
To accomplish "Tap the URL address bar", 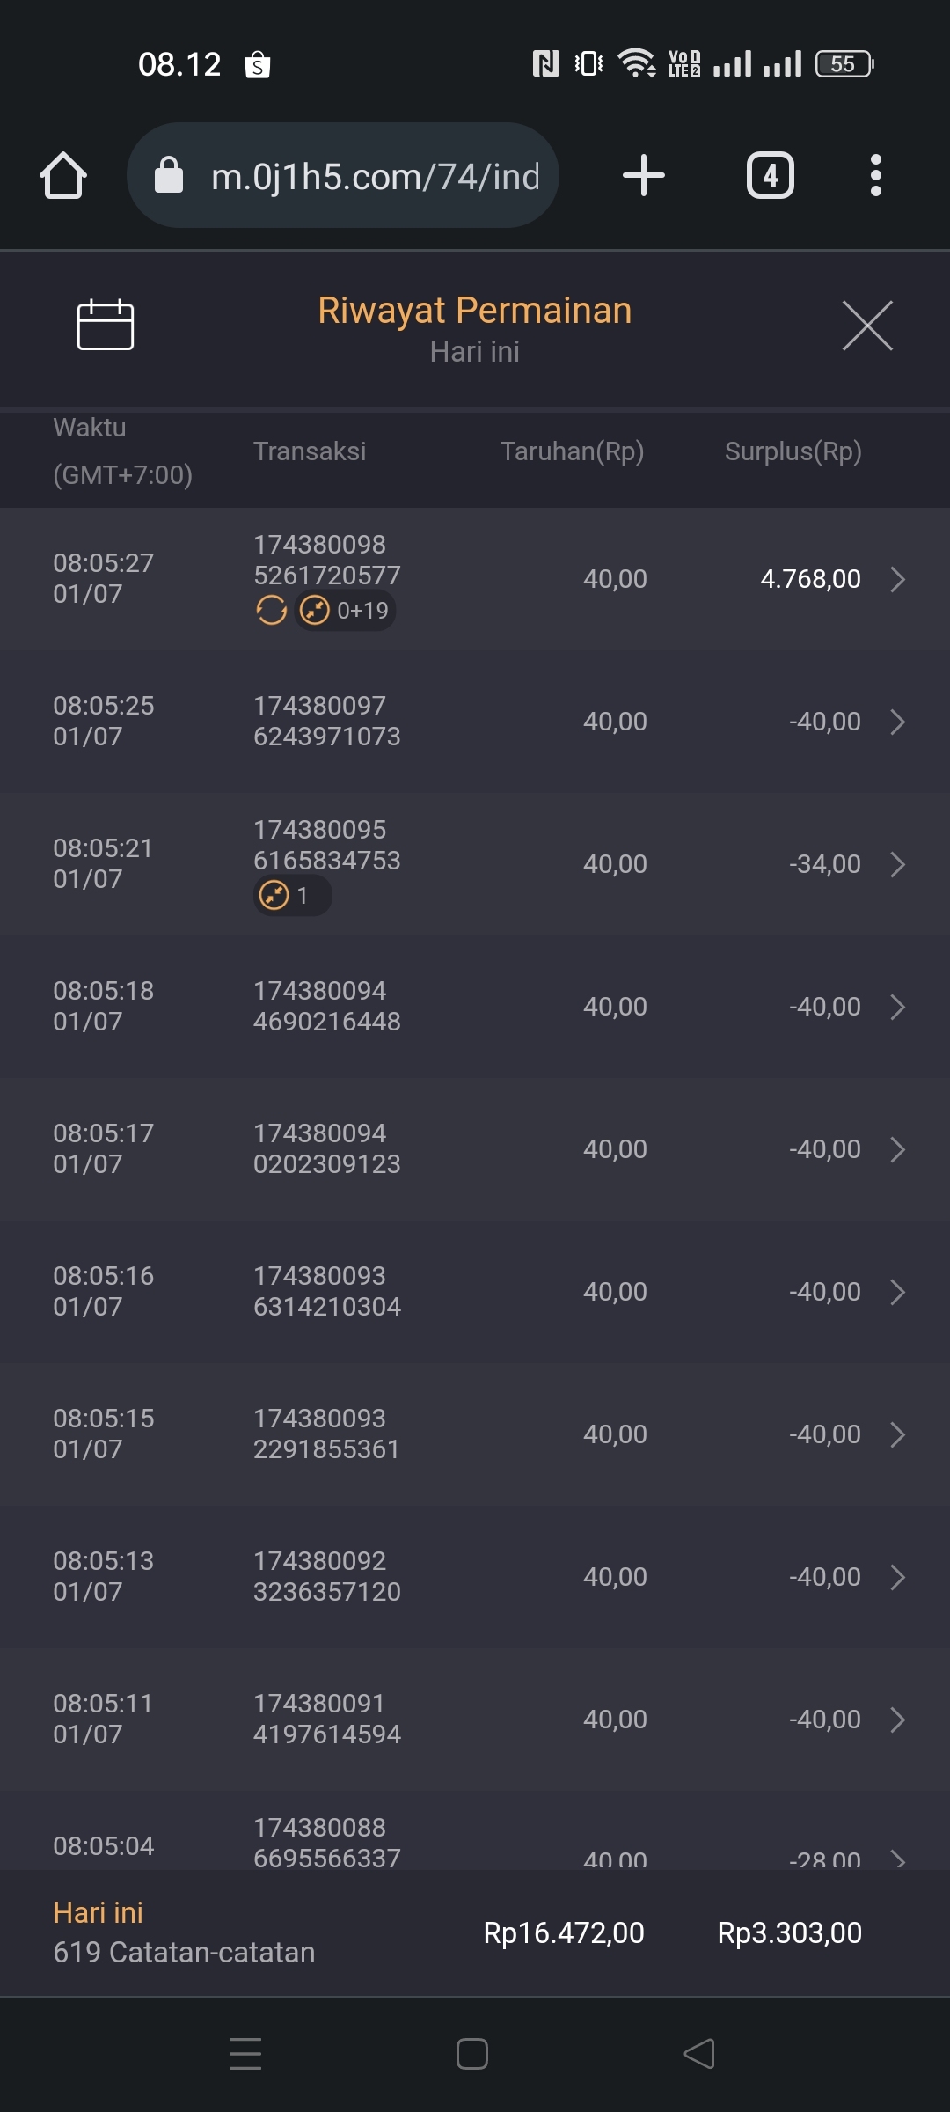I will (374, 176).
